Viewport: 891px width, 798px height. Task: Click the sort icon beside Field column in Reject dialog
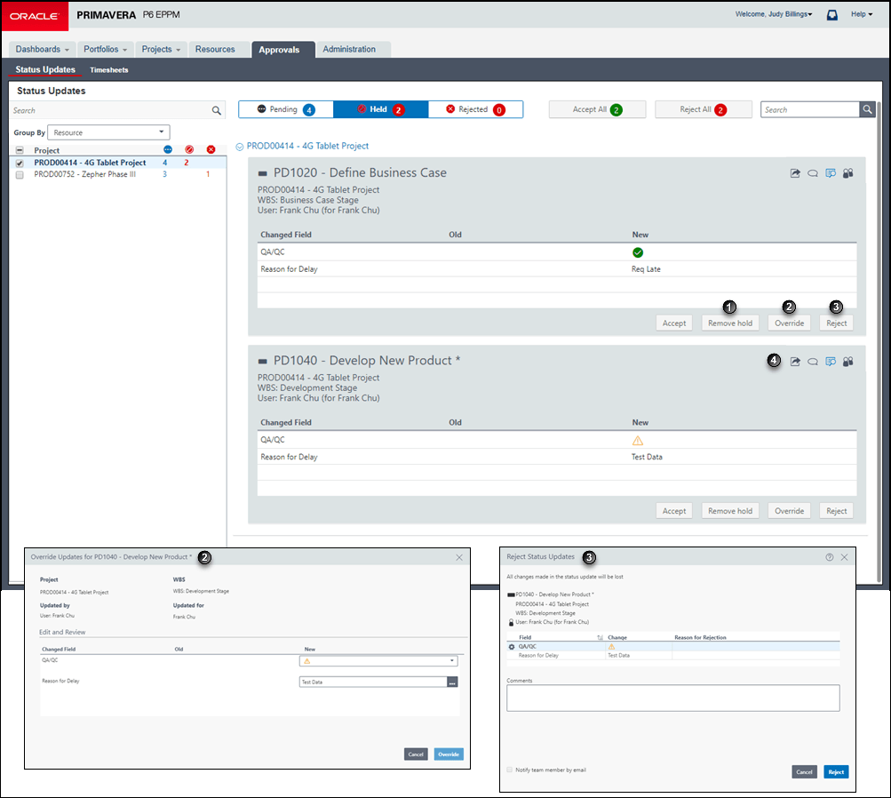[x=600, y=638]
